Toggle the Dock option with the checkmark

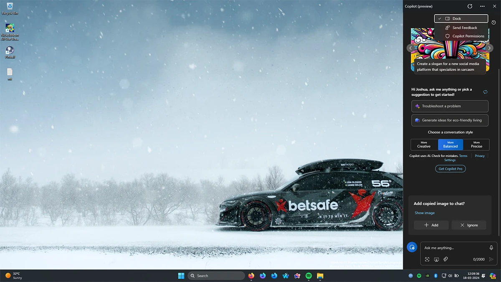[x=461, y=18]
